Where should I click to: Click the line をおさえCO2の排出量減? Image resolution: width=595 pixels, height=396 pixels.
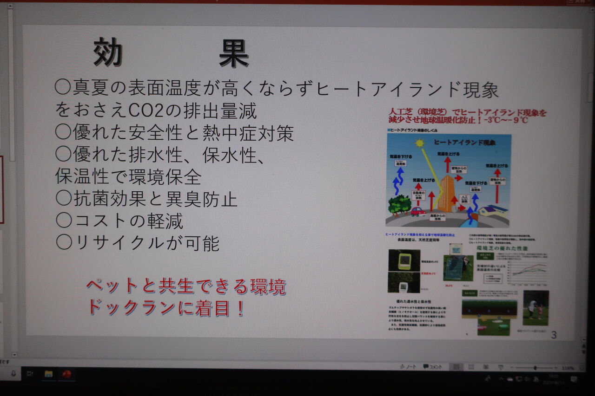(156, 110)
